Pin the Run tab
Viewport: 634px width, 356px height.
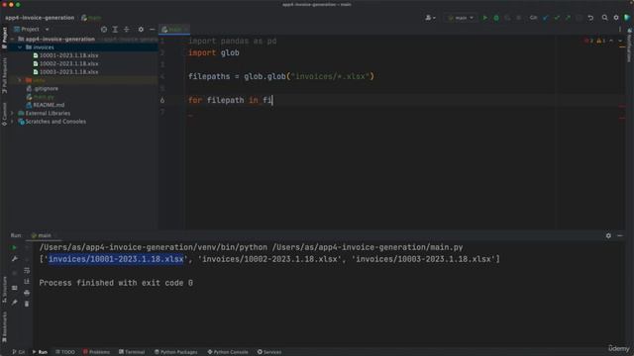(x=14, y=302)
